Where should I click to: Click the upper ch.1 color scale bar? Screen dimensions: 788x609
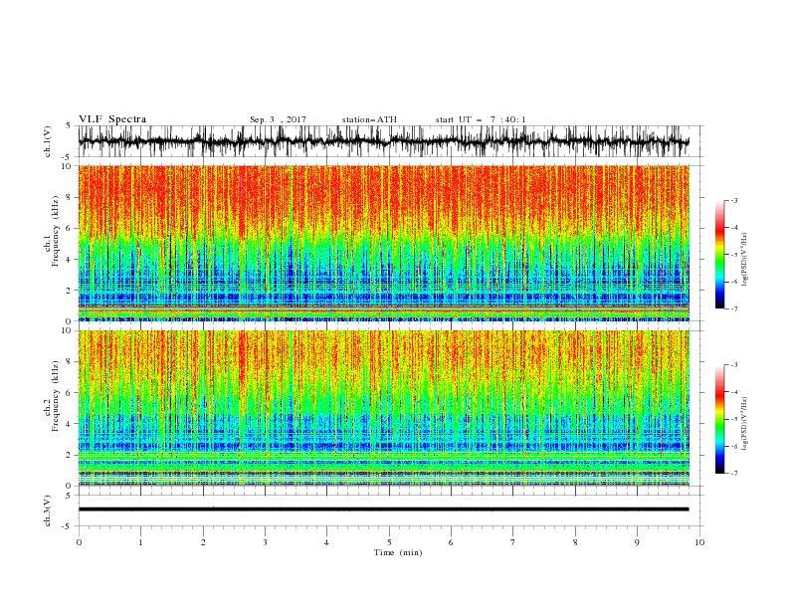(719, 255)
